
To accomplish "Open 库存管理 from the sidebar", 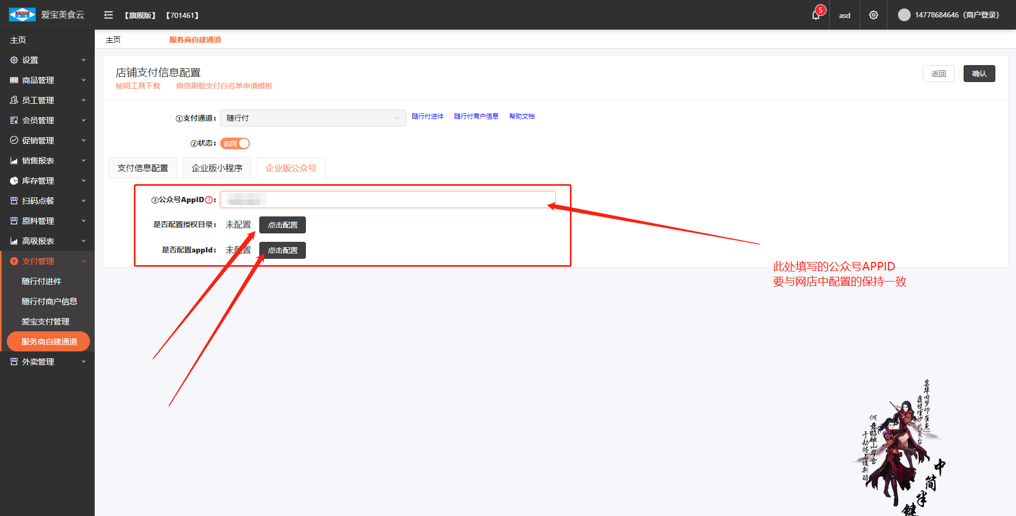I will (38, 181).
